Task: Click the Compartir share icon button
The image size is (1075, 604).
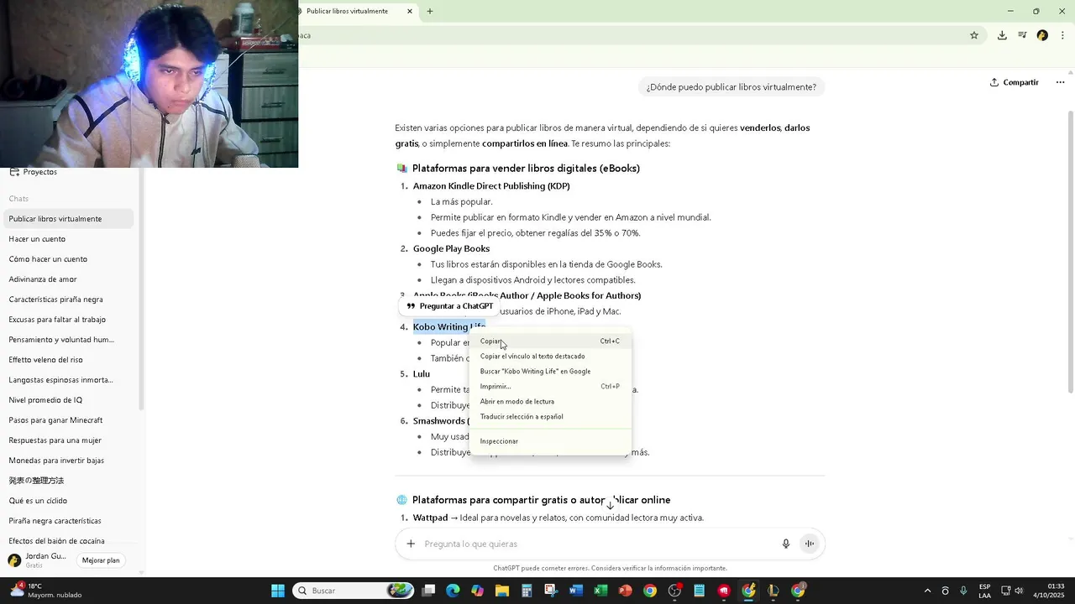Action: (x=1014, y=82)
